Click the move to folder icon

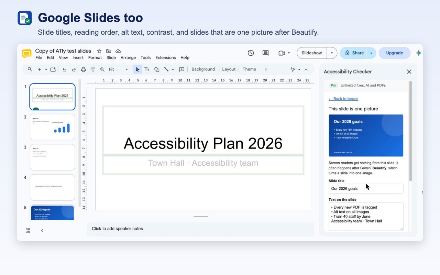109,51
